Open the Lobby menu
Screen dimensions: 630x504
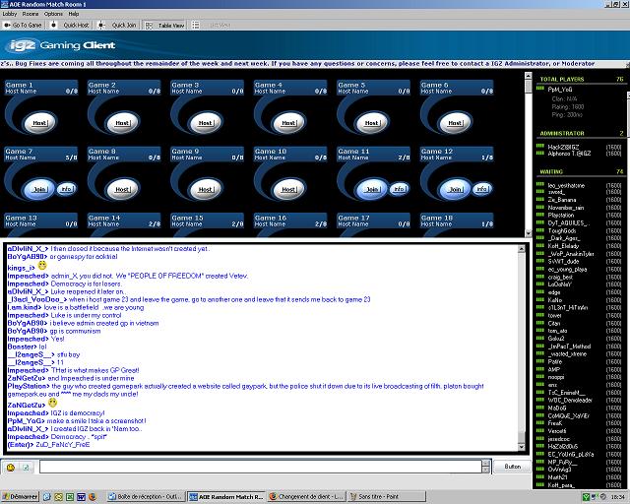(12, 14)
